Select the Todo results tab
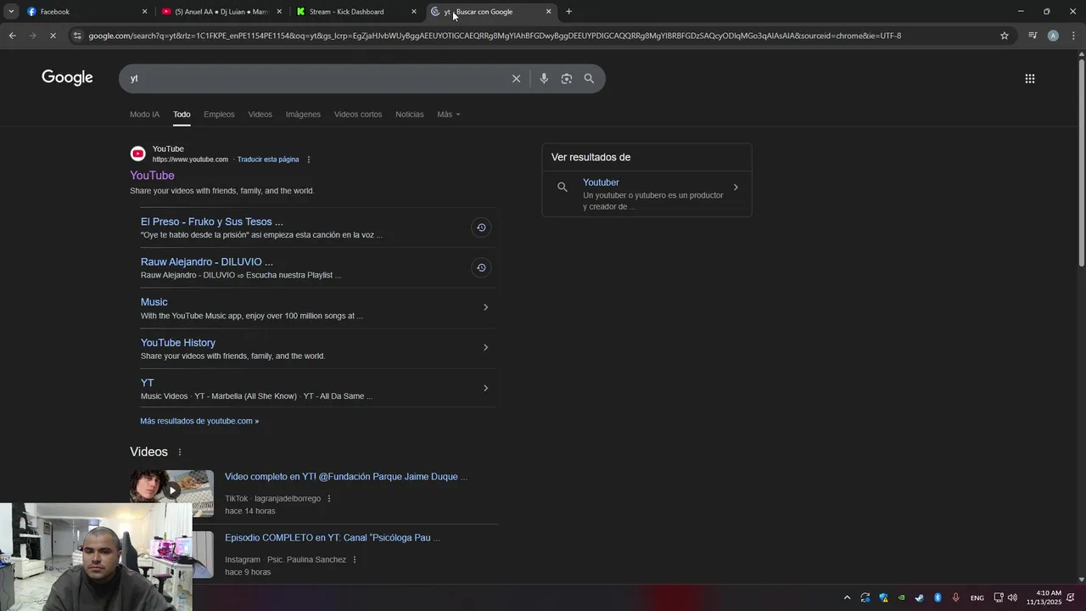Image resolution: width=1086 pixels, height=611 pixels. click(182, 115)
